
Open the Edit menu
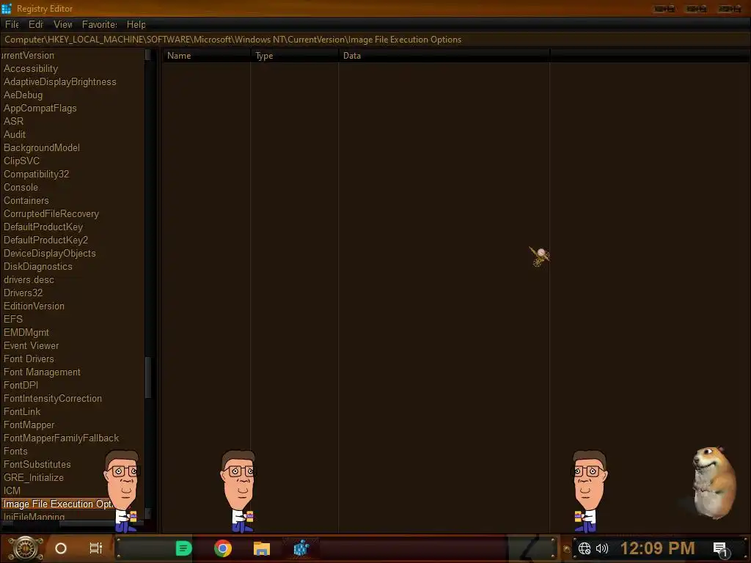pos(36,24)
